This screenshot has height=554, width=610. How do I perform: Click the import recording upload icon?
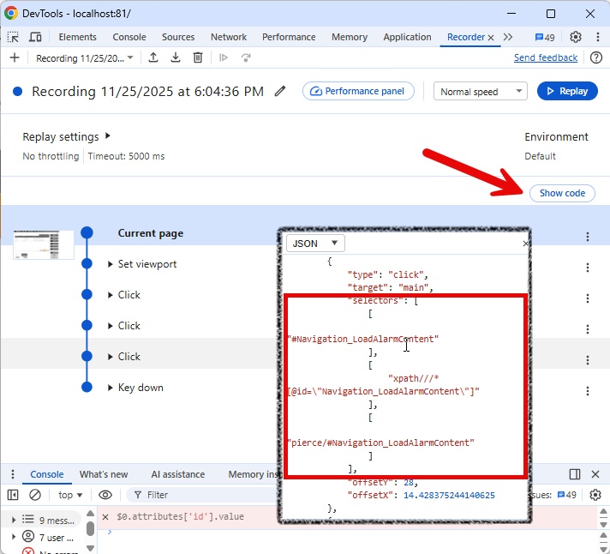point(153,57)
